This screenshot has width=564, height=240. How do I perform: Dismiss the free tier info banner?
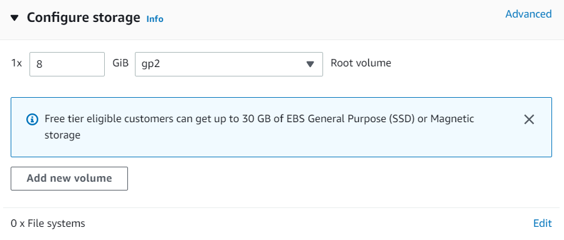pos(529,119)
